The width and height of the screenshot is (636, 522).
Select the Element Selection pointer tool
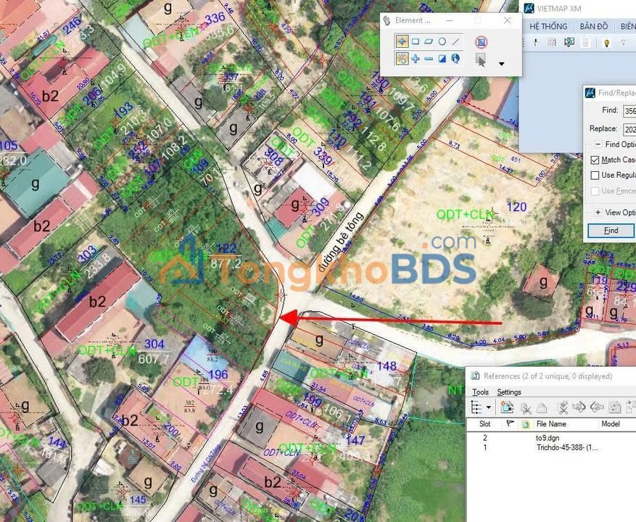pos(402,41)
